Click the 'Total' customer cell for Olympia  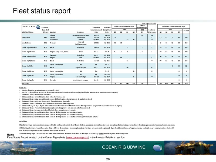tap(81, 52)
